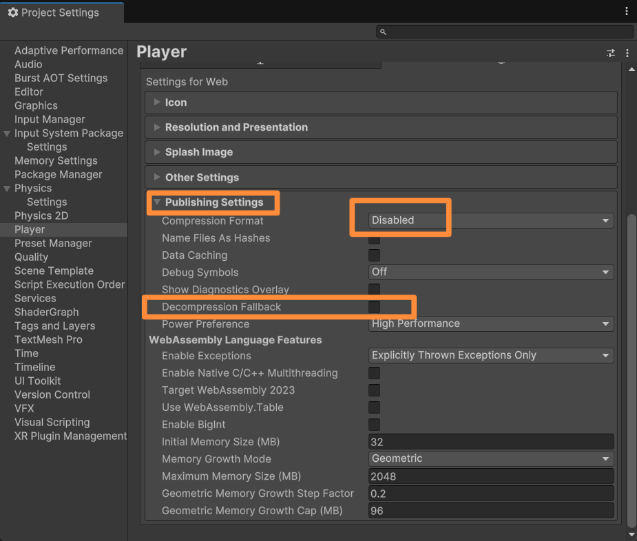The width and height of the screenshot is (637, 541).
Task: Select Input System Package category
Action: [x=69, y=134]
